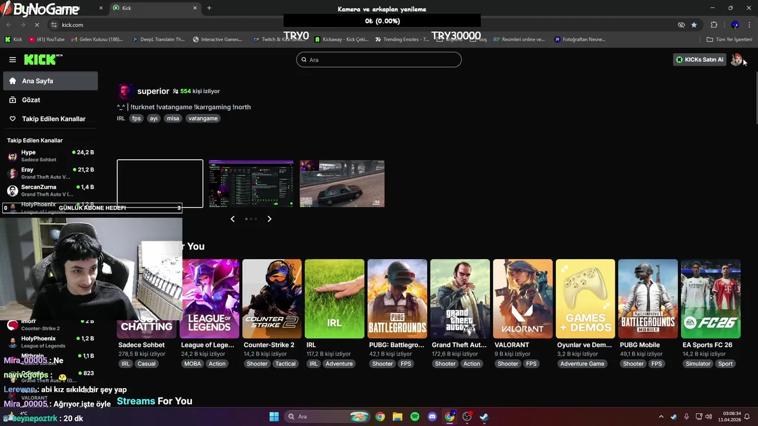The height and width of the screenshot is (426, 758).
Task: Open the hamburger sidebar menu
Action: [x=12, y=60]
